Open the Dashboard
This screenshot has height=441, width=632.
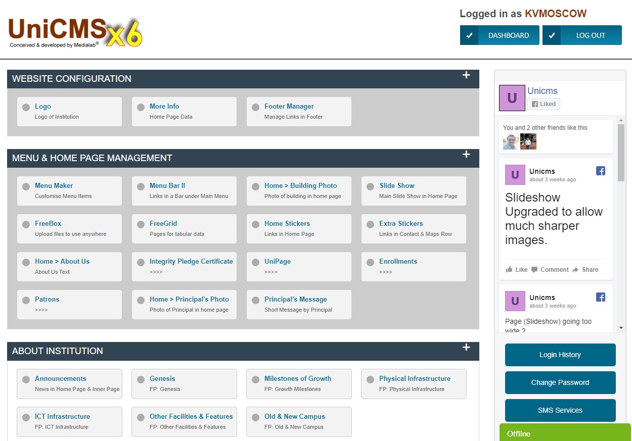coord(500,35)
